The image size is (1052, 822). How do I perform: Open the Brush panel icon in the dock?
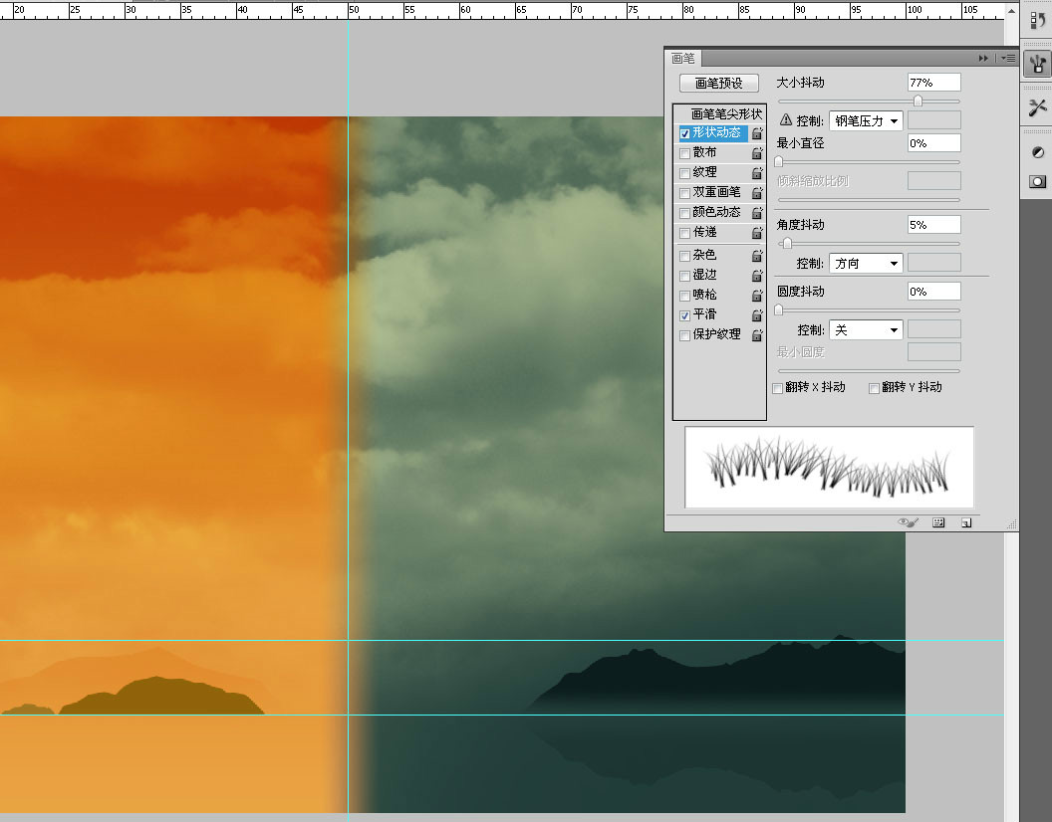(x=1037, y=64)
